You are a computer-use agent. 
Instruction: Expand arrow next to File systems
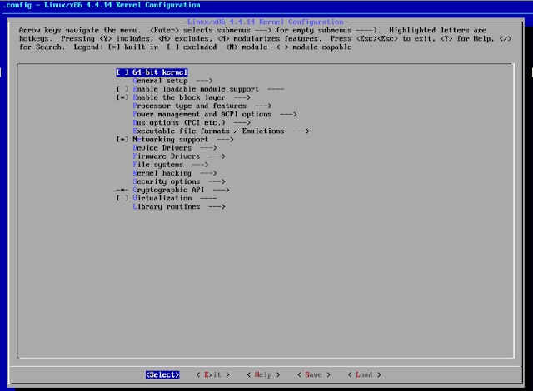tap(200, 165)
